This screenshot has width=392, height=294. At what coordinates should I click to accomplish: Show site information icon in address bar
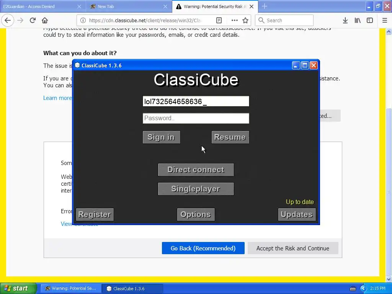click(x=83, y=21)
